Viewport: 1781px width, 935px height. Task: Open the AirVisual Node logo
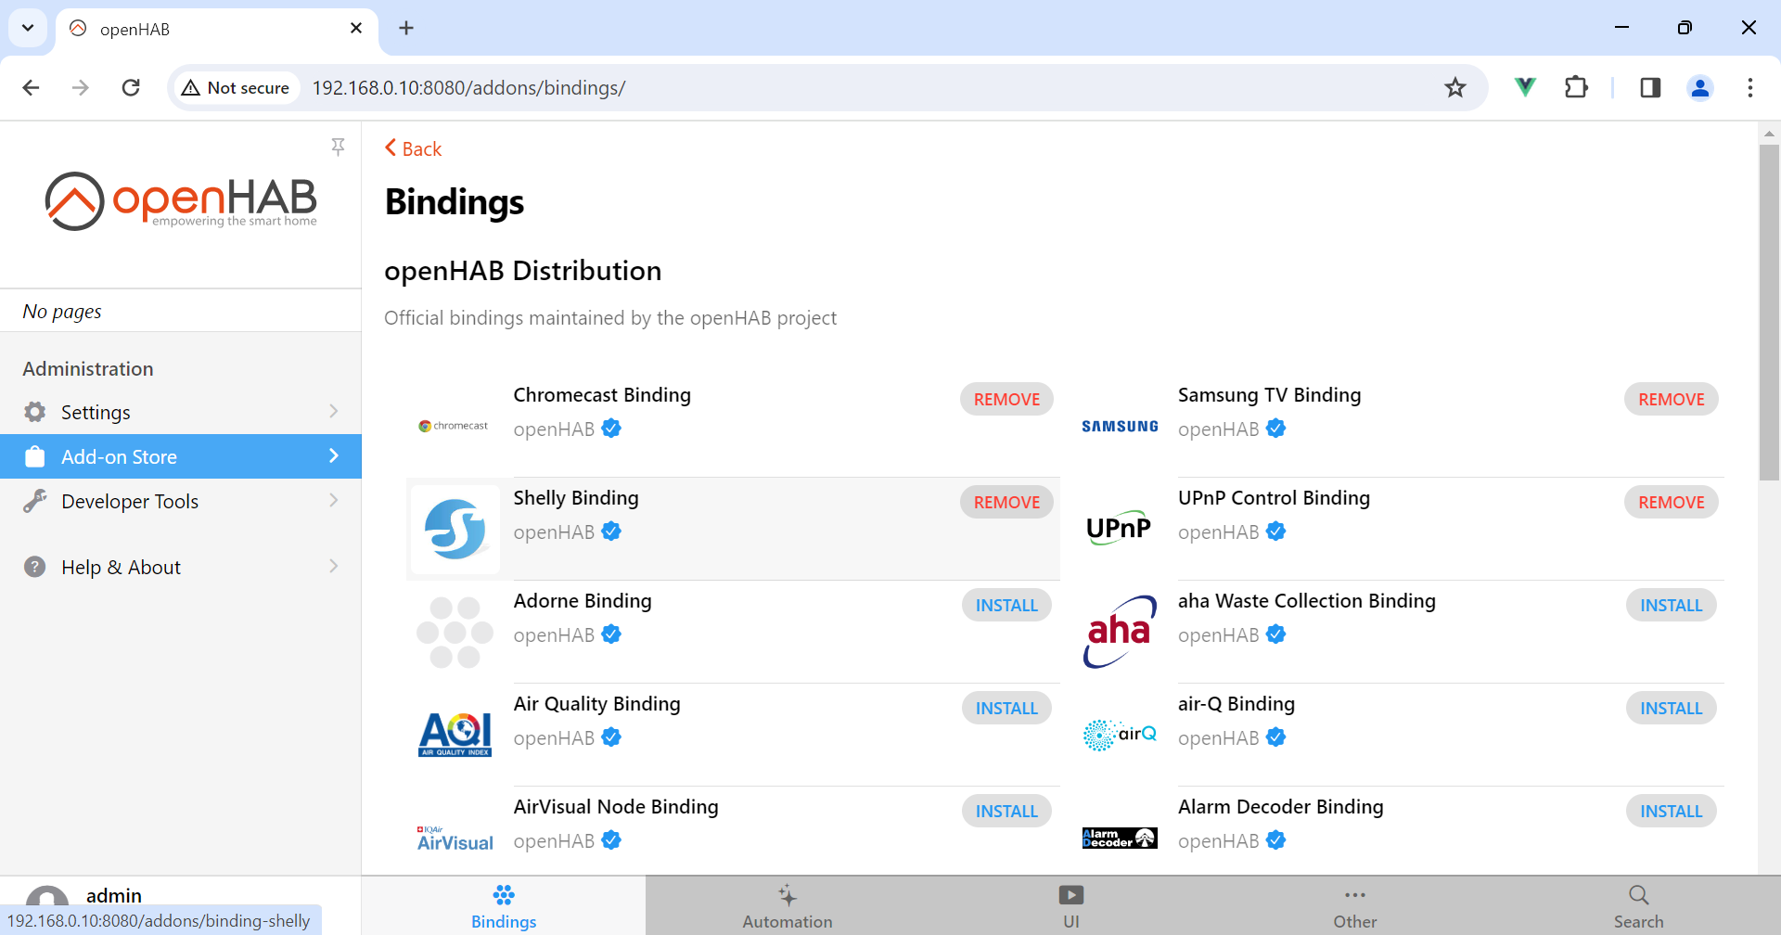click(455, 839)
